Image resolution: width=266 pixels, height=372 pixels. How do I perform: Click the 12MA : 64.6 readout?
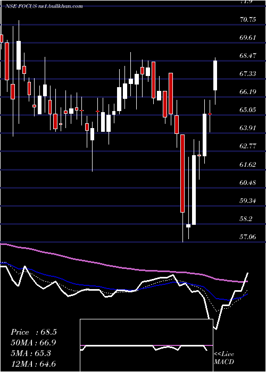click(34, 363)
